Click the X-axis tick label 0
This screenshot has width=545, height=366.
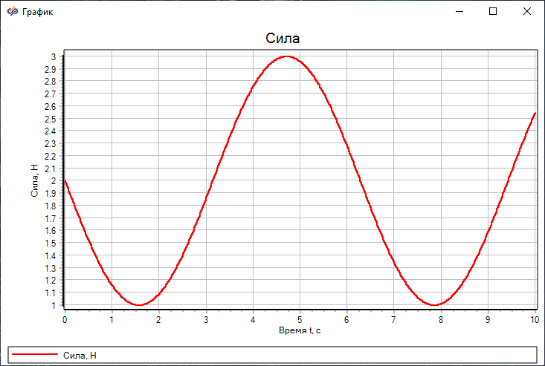65,318
